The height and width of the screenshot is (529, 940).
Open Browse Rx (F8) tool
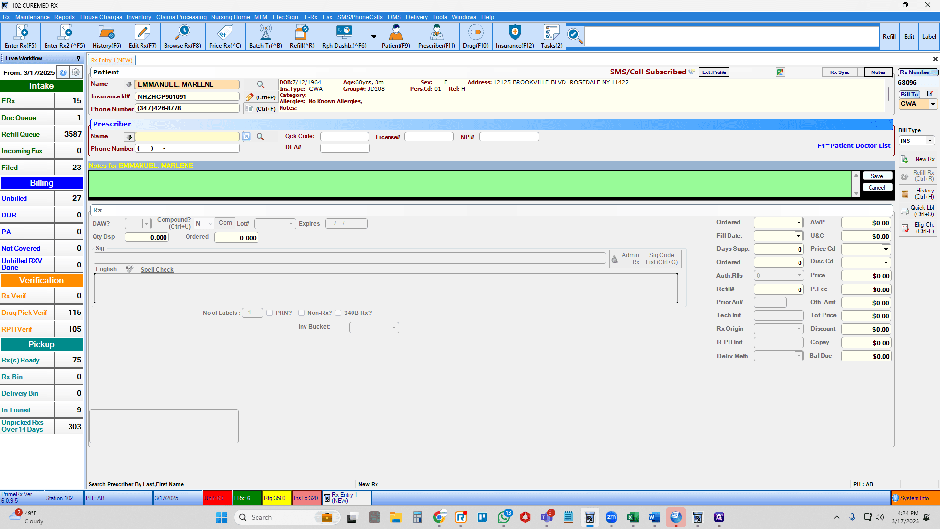(183, 37)
